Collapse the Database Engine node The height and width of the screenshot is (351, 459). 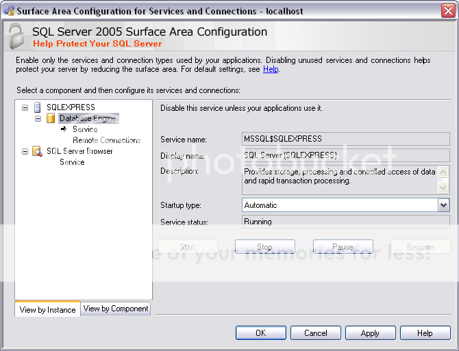tap(38, 118)
